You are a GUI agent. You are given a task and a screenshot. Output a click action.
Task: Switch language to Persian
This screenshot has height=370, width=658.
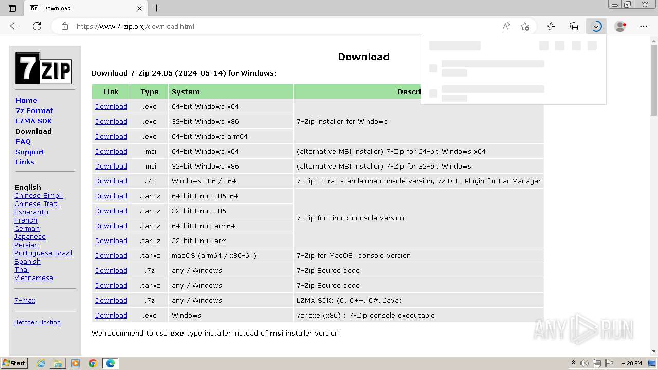[x=26, y=245]
